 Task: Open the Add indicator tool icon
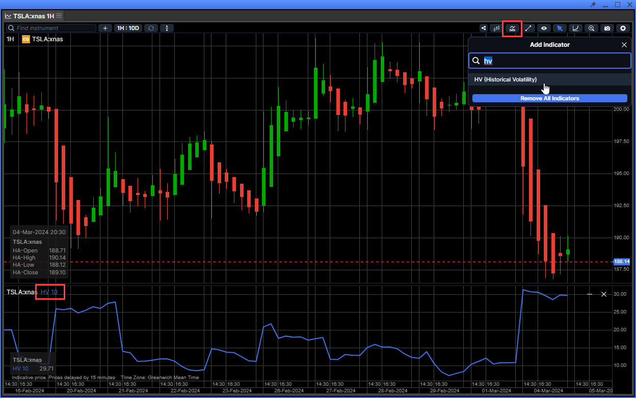(x=512, y=28)
